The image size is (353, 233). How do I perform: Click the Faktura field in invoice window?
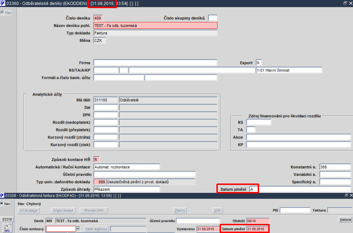(x=340, y=210)
